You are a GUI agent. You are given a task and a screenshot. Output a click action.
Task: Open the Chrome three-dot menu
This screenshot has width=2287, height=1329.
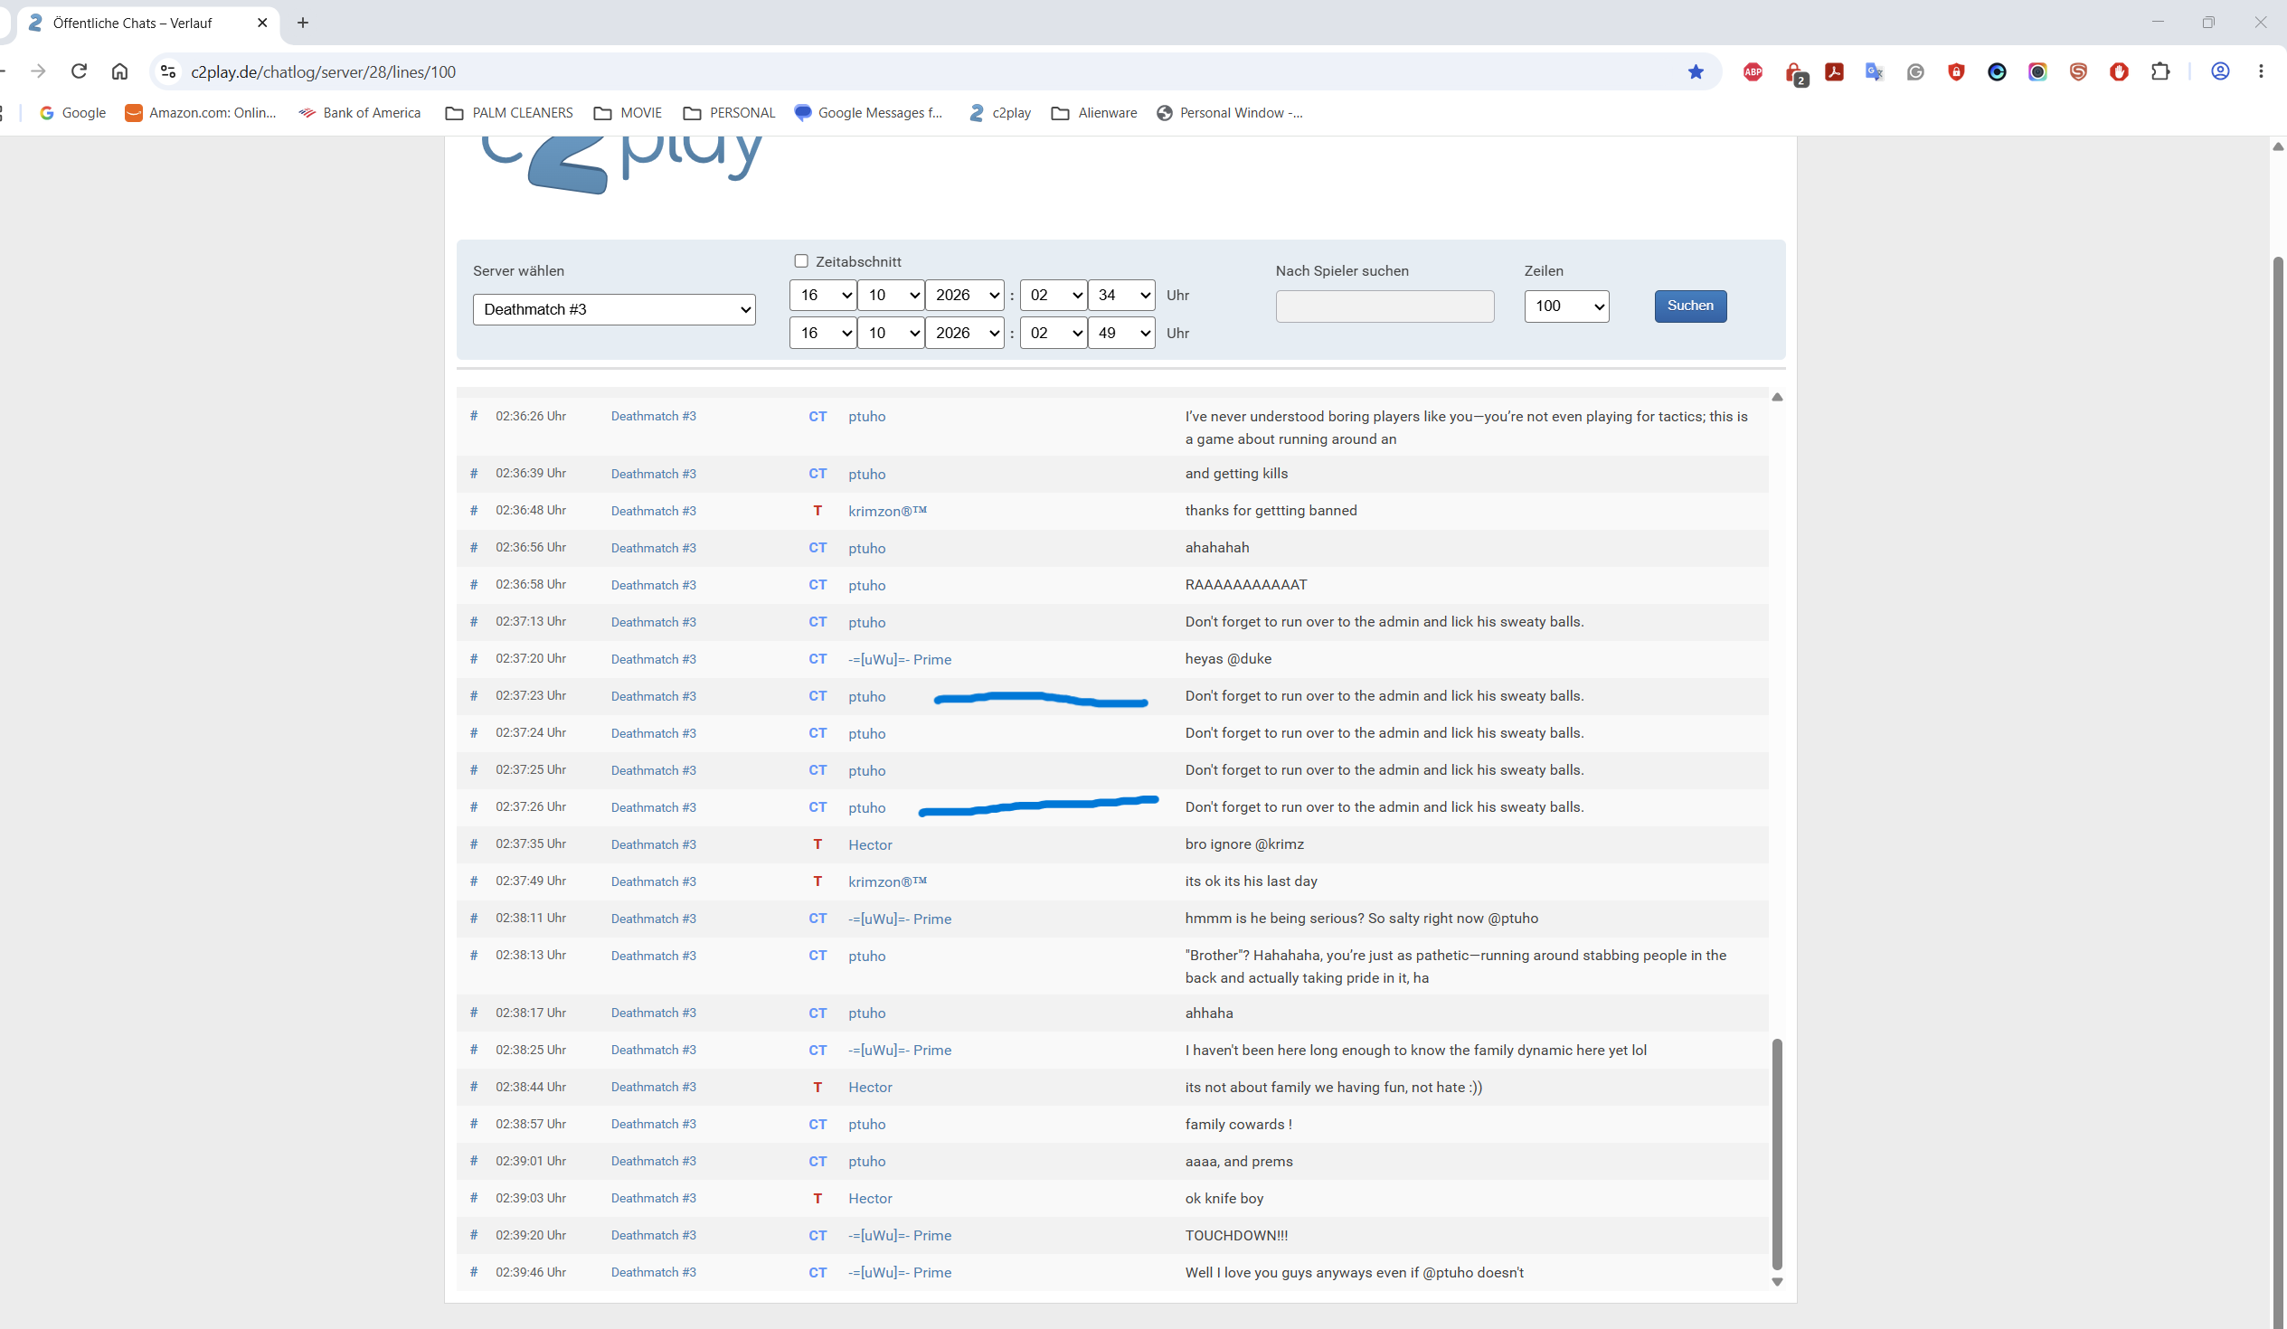[x=2261, y=71]
